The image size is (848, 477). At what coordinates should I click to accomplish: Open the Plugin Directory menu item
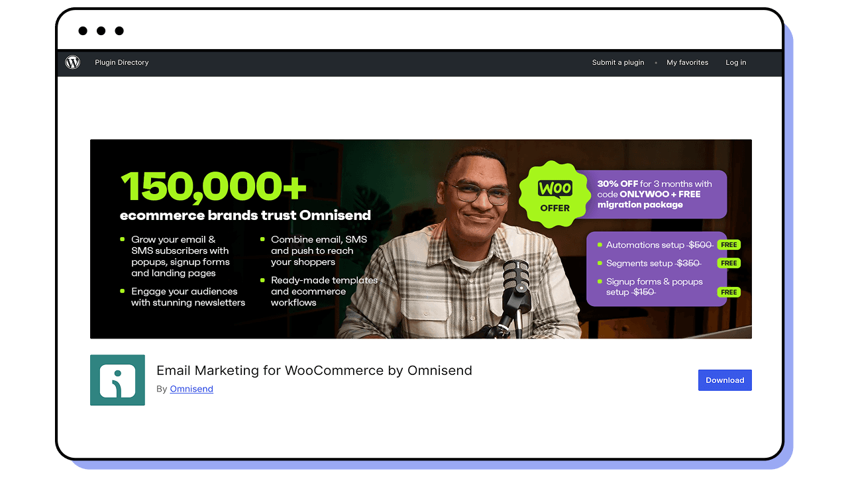tap(122, 62)
